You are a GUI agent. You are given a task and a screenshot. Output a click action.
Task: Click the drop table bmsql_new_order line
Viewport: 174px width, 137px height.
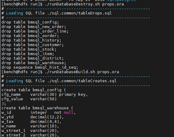(34, 27)
